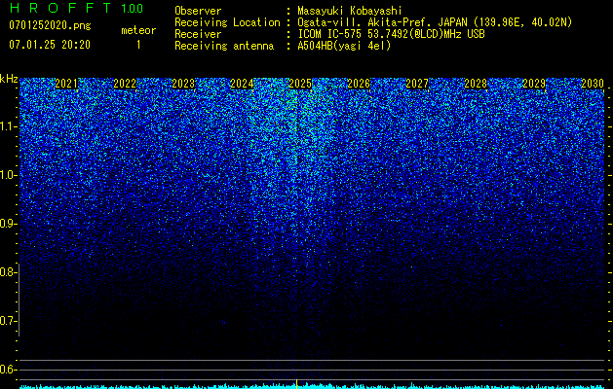Click the 2023 time marker
Screen dimensions: 613x389
tap(183, 84)
